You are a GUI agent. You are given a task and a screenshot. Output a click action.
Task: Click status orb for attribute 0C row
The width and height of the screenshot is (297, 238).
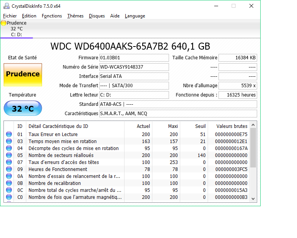point(9,190)
